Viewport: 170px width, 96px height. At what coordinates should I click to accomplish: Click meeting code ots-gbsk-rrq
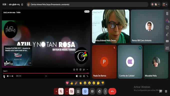[x=14, y=4]
